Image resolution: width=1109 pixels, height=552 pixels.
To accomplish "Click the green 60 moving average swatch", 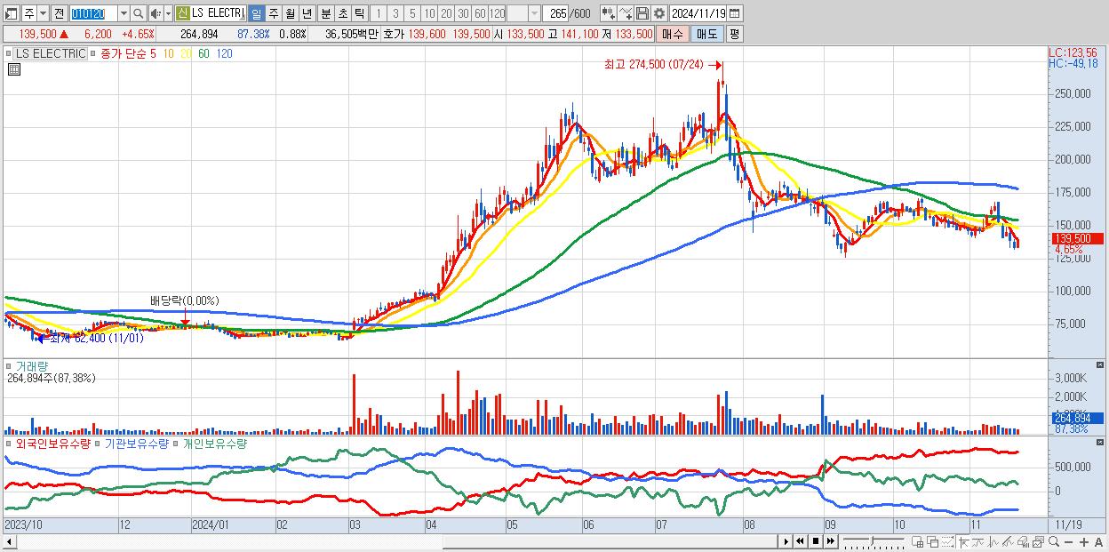I will tap(204, 53).
